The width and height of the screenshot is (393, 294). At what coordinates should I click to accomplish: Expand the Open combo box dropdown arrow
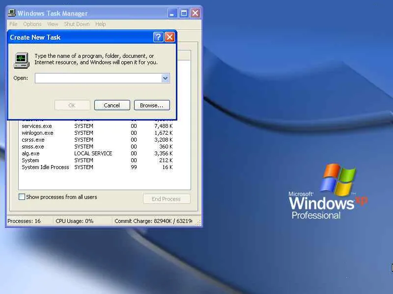tap(165, 78)
